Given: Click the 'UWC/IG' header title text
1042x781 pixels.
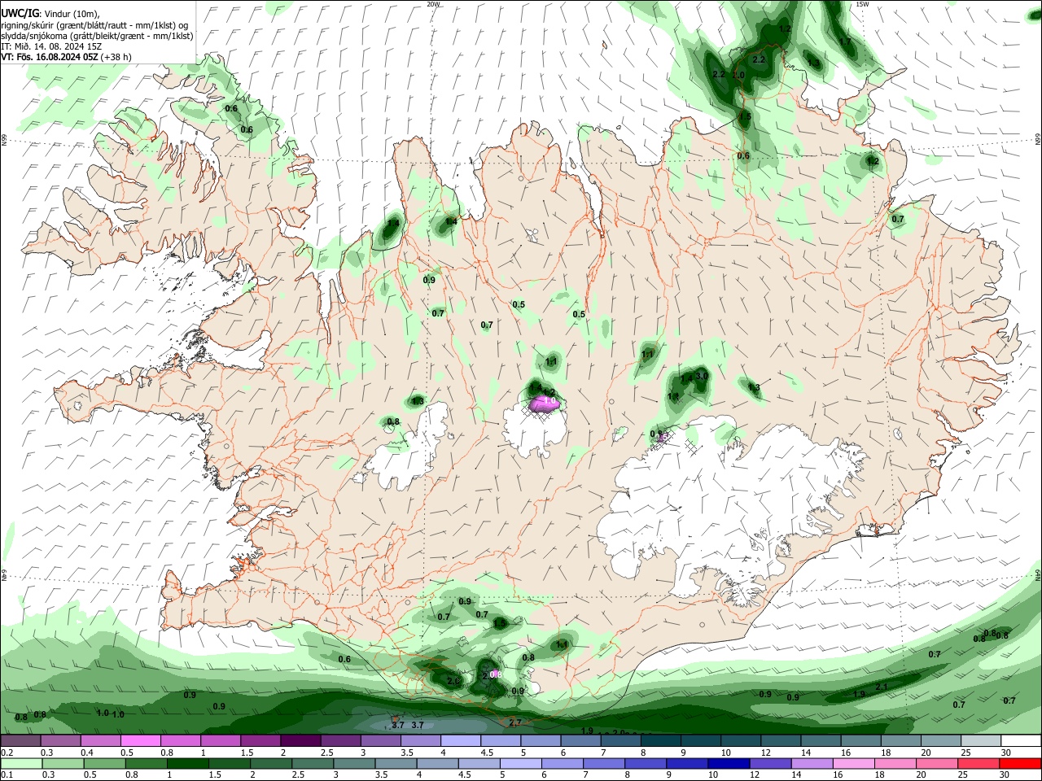Looking at the screenshot, I should [20, 14].
